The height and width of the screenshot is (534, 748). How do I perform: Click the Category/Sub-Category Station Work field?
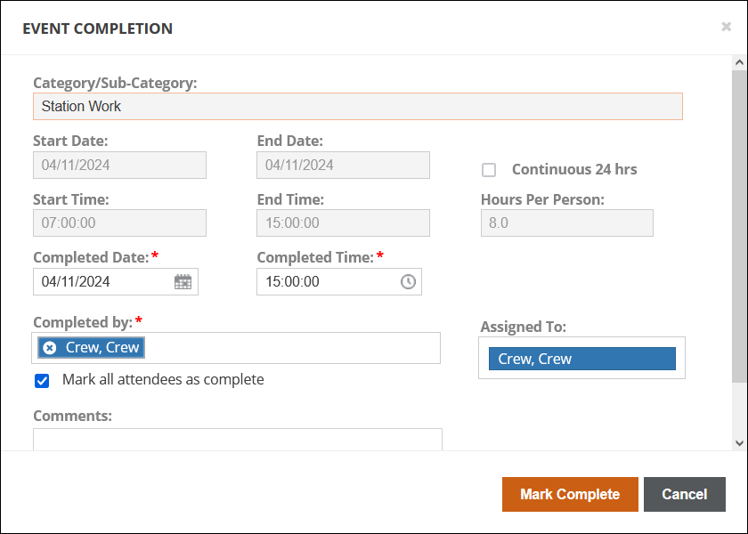click(357, 107)
